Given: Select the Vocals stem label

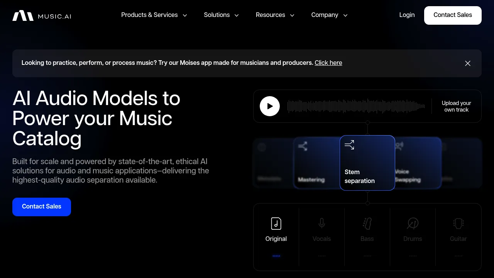Looking at the screenshot, I should click(321, 239).
